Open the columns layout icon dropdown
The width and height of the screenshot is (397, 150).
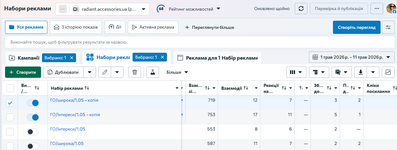click(296, 72)
